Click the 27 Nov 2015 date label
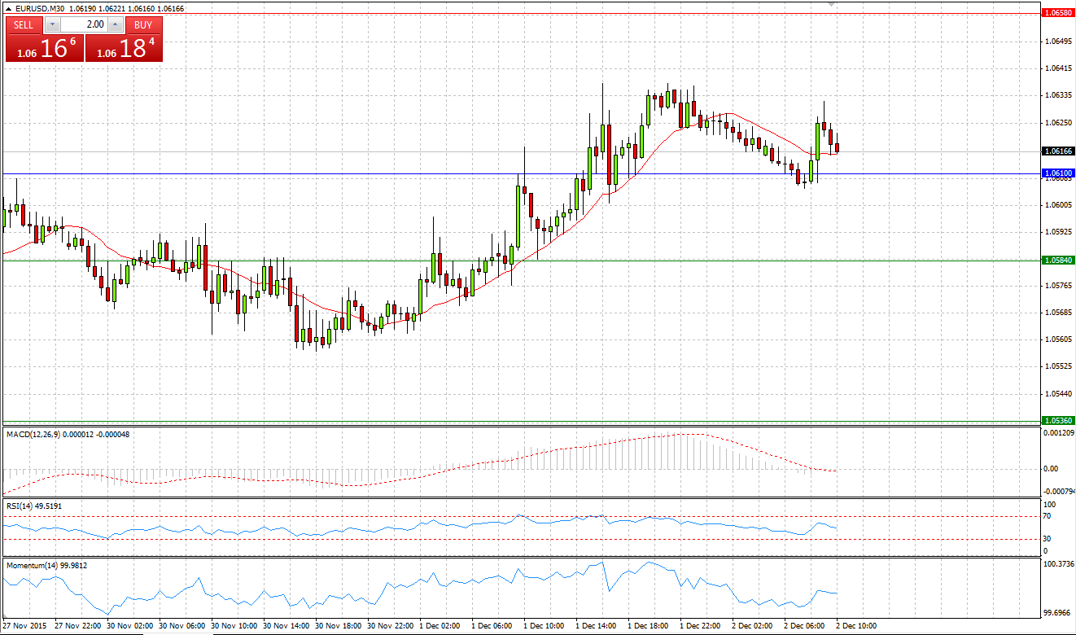 (24, 627)
